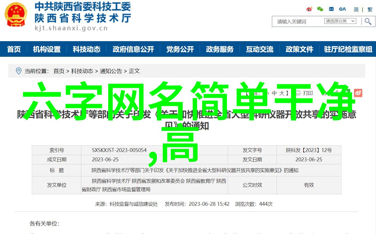Click the 请输入关键词 search field

[x=298, y=21]
